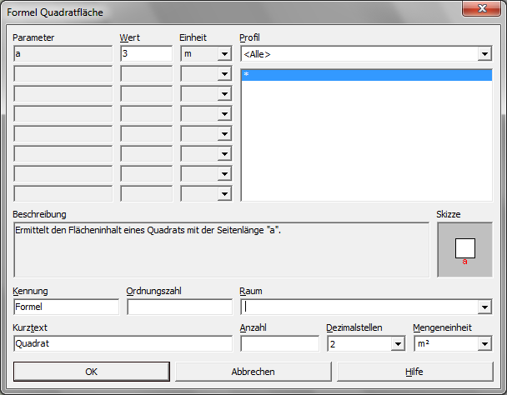507x395 pixels.
Task: Click the Kurztext field containing Quadrat
Action: pyautogui.click(x=123, y=343)
